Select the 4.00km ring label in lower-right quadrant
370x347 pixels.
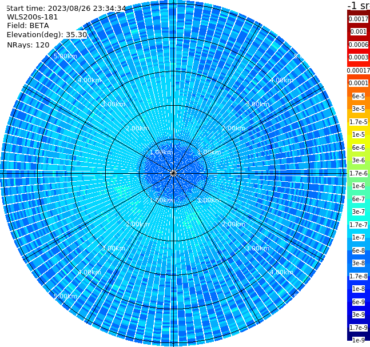(x=281, y=272)
